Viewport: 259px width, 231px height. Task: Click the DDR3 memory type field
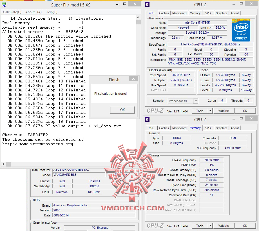(x=177, y=138)
